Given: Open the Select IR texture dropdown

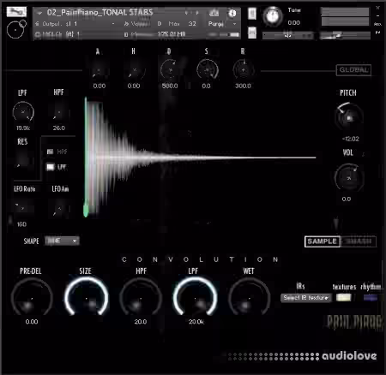Looking at the screenshot, I should 306,298.
